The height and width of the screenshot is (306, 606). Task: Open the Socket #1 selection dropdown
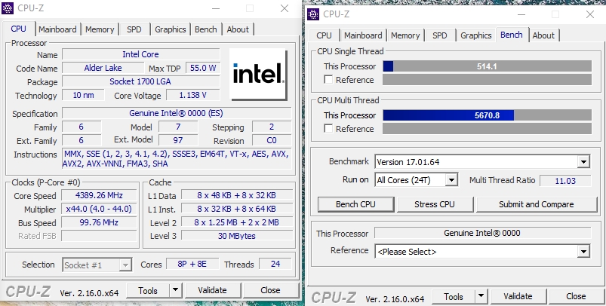point(125,265)
